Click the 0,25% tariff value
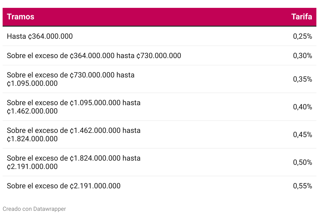This screenshot has width=319, height=215. pos(303,36)
